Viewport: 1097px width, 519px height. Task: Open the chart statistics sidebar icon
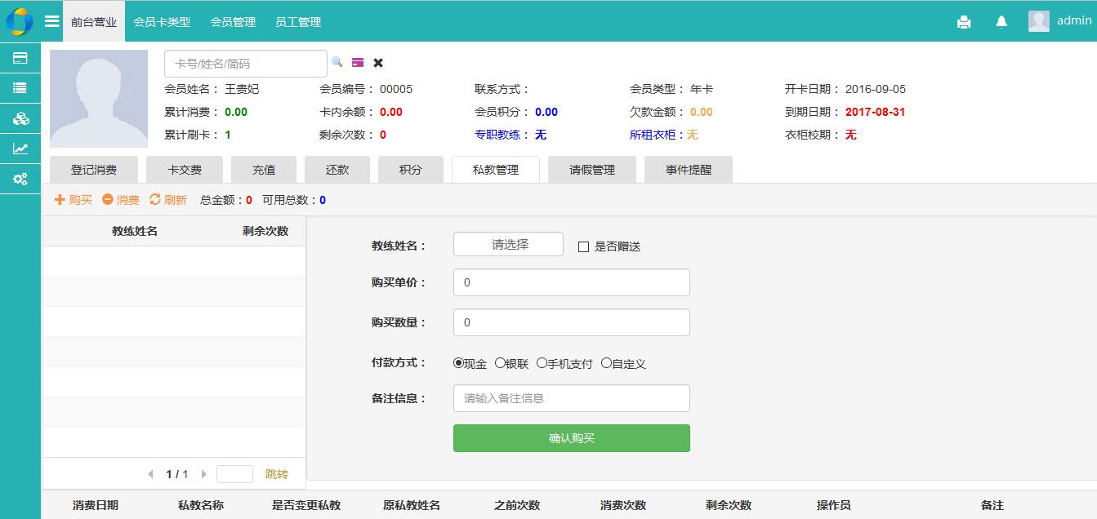coord(20,149)
